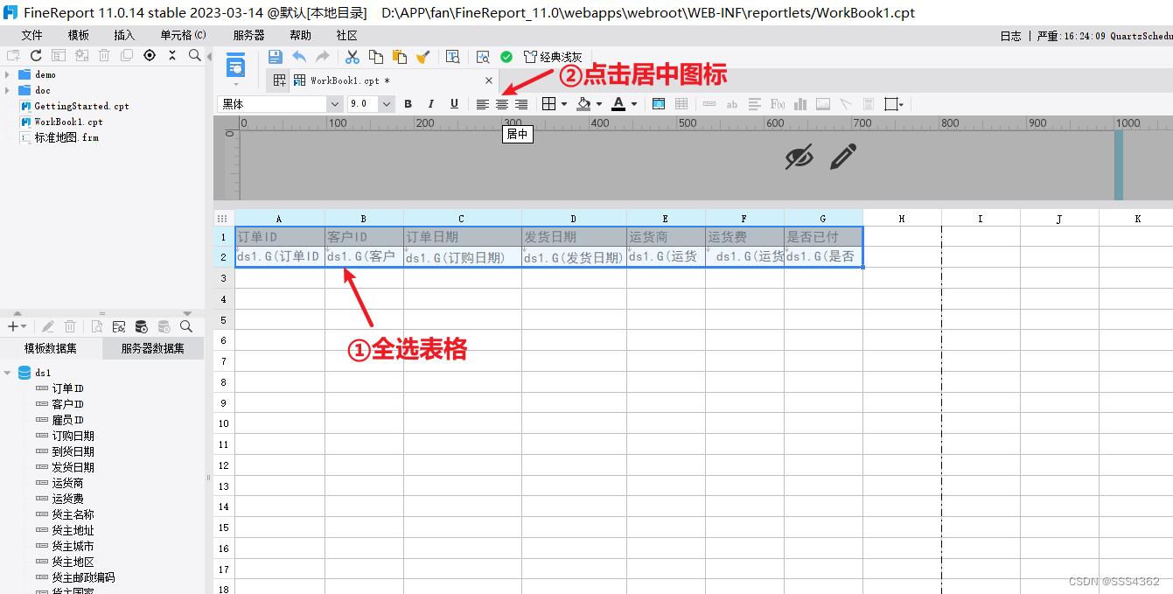The image size is (1173, 594).
Task: Open the 插入 menu
Action: 124,35
